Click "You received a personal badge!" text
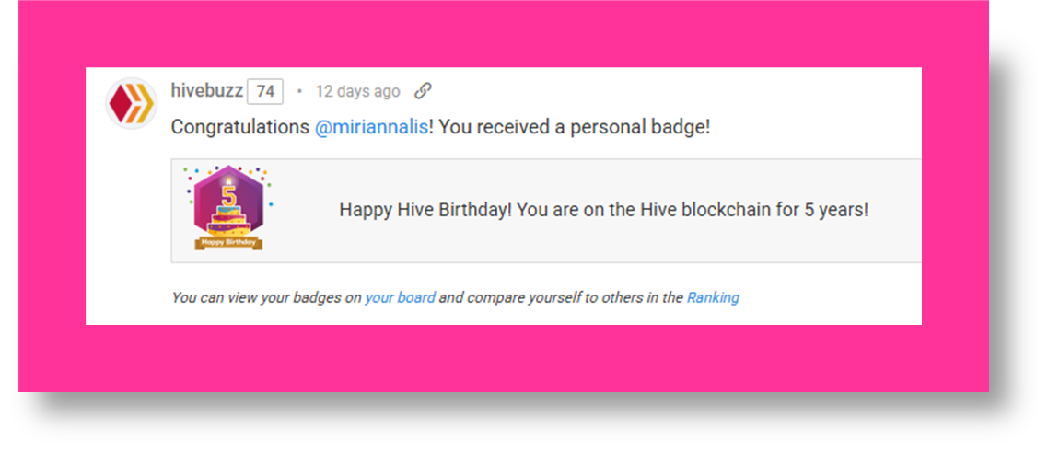The height and width of the screenshot is (451, 1048). point(574,127)
